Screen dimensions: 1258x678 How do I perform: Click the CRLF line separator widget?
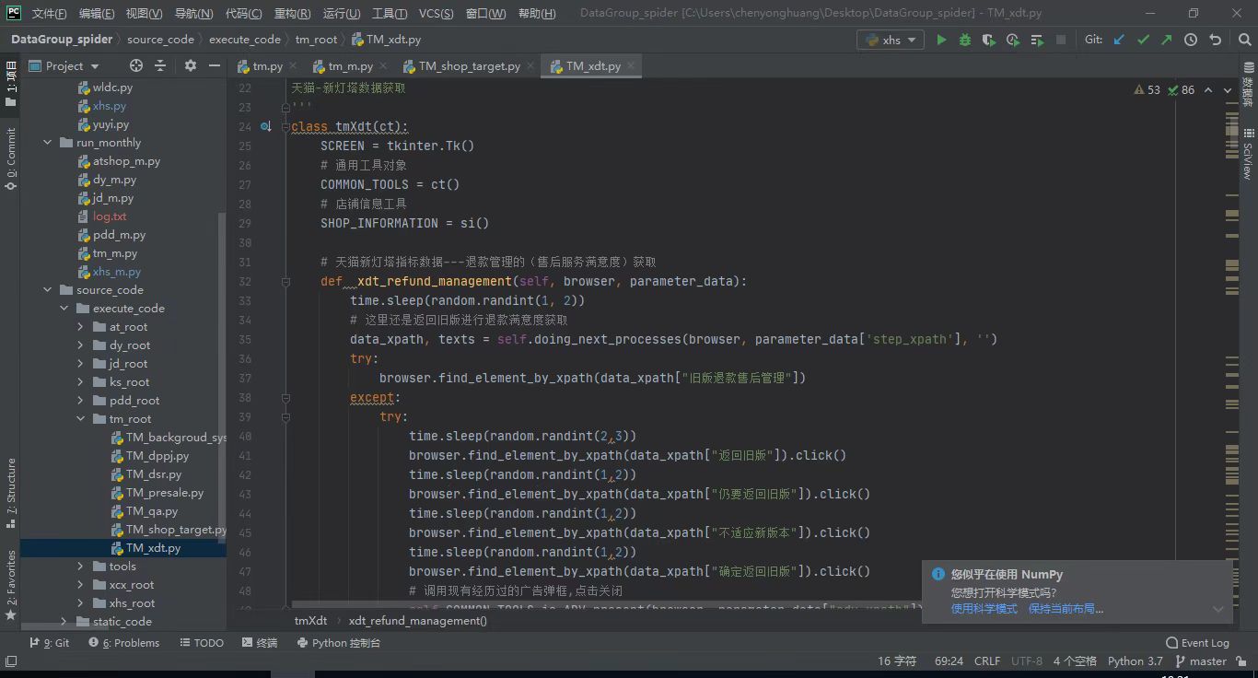pyautogui.click(x=987, y=660)
